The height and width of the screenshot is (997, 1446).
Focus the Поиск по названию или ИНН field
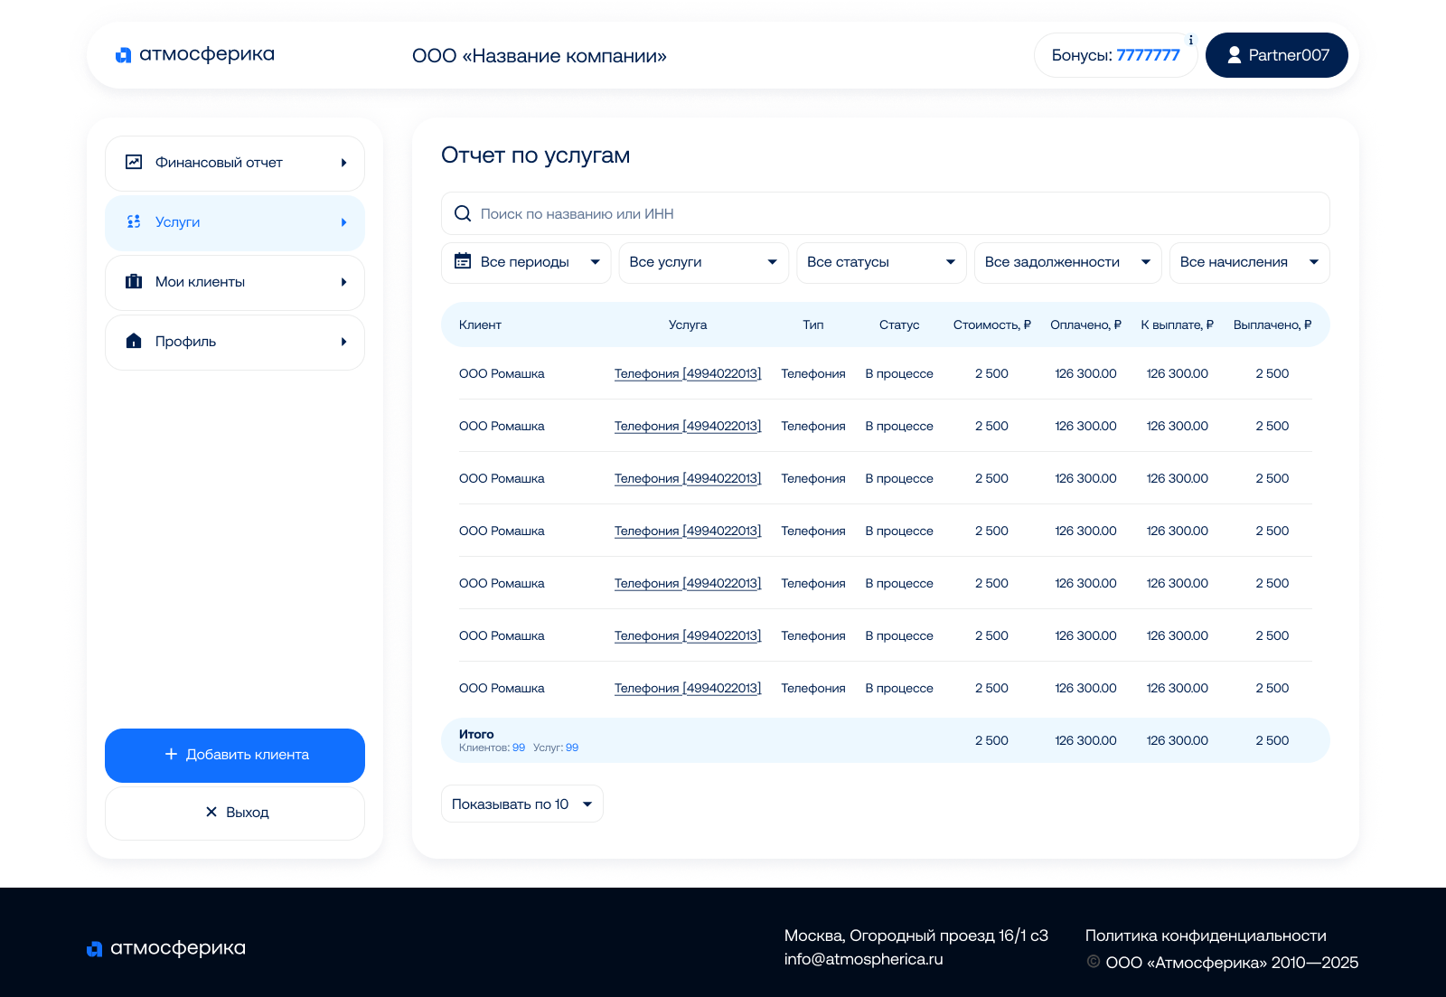pyautogui.click(x=886, y=213)
